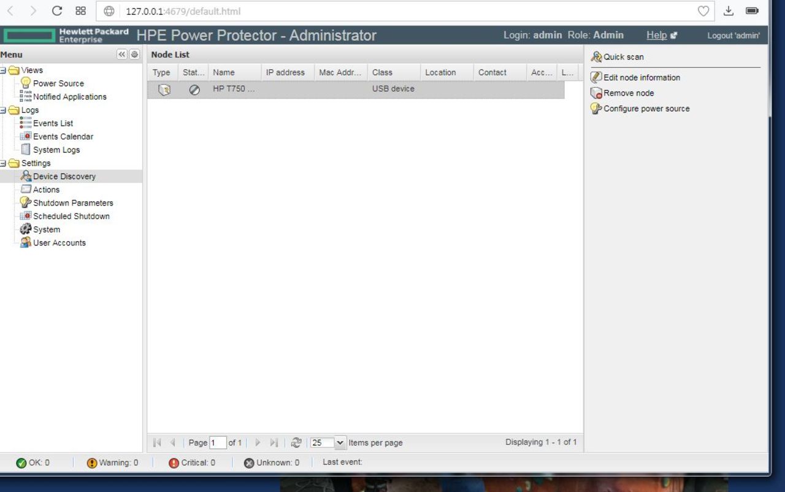Image resolution: width=785 pixels, height=492 pixels.
Task: Click the page number input field
Action: click(x=218, y=442)
